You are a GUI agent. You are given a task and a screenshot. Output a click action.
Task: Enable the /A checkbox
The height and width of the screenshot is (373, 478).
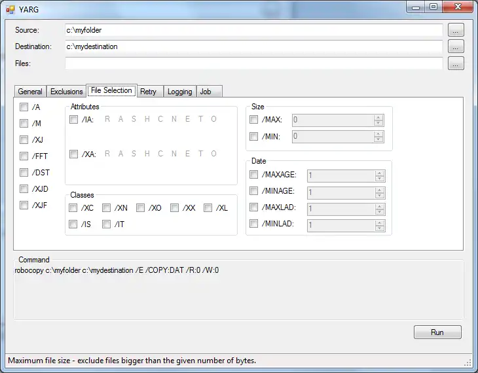click(24, 107)
